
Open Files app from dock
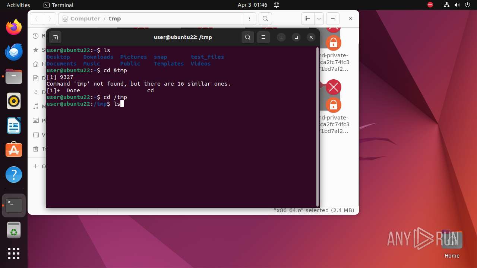pyautogui.click(x=14, y=76)
